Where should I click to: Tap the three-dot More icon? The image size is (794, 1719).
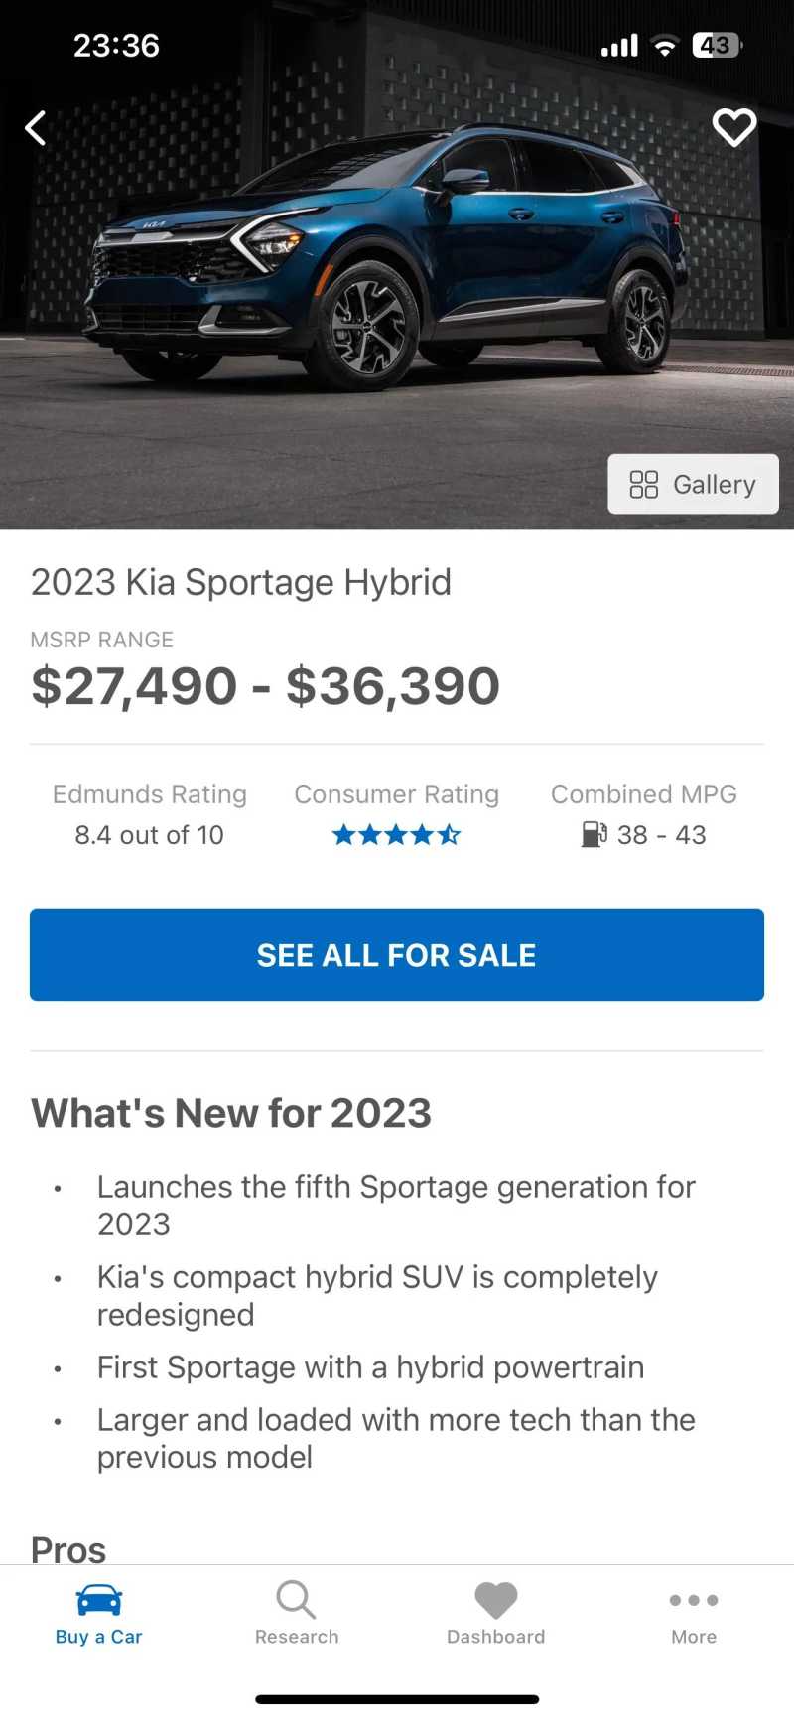click(x=694, y=1600)
